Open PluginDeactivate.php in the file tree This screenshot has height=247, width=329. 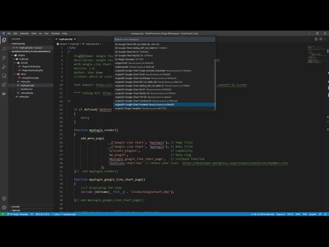click(32, 70)
